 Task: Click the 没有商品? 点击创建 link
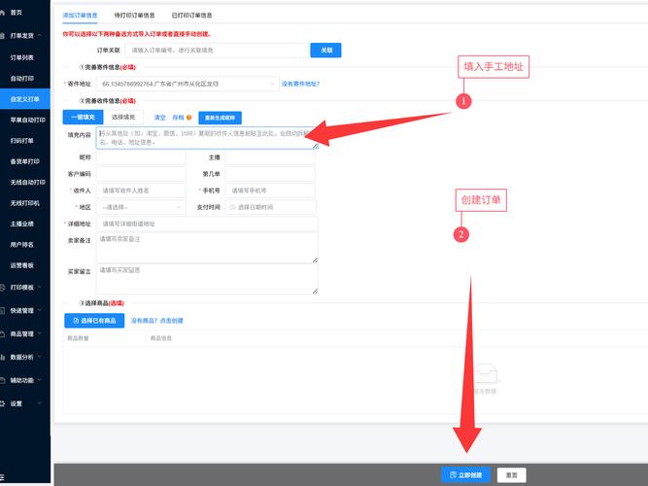156,321
